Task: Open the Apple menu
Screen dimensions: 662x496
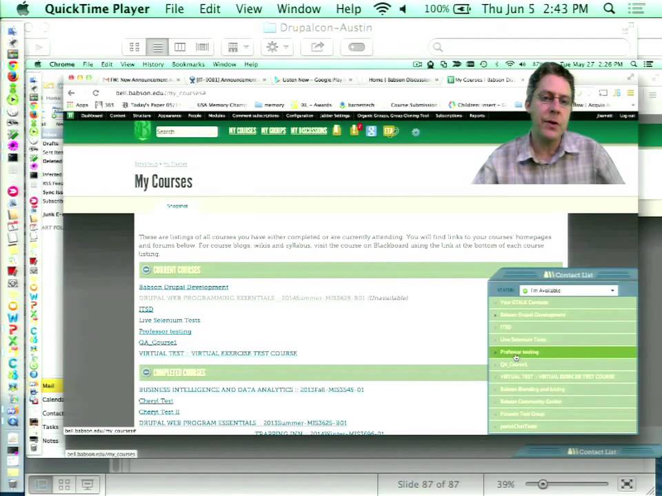Action: (23, 9)
